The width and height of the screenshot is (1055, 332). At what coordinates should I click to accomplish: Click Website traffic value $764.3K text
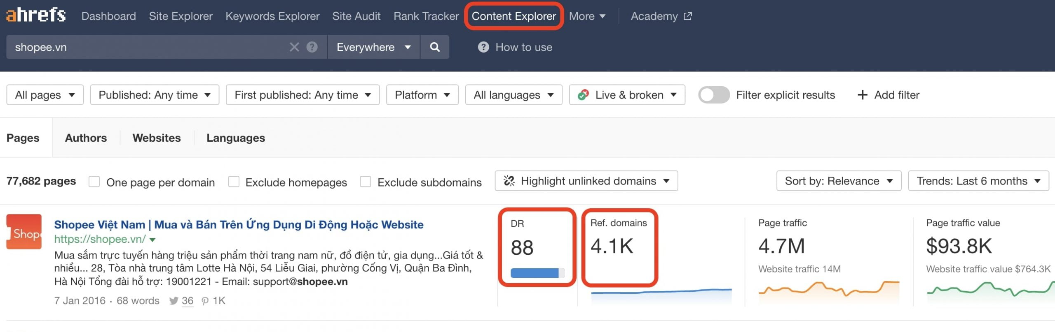point(988,269)
